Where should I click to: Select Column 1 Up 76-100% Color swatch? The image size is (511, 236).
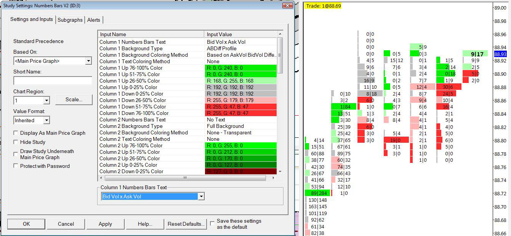click(x=240, y=68)
